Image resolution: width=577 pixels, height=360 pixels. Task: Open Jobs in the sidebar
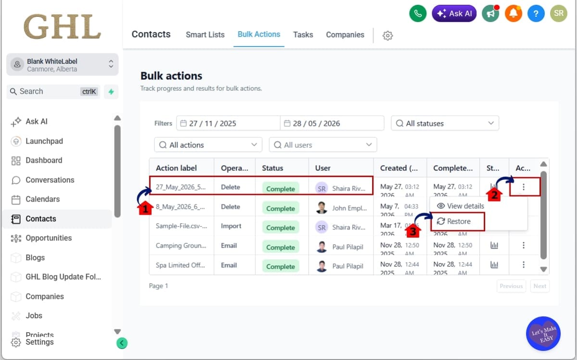coord(34,316)
